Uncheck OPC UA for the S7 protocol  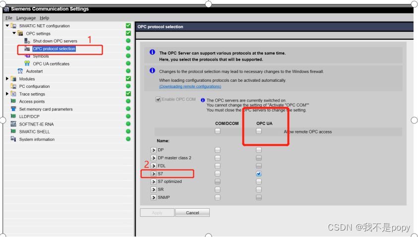coord(259,174)
